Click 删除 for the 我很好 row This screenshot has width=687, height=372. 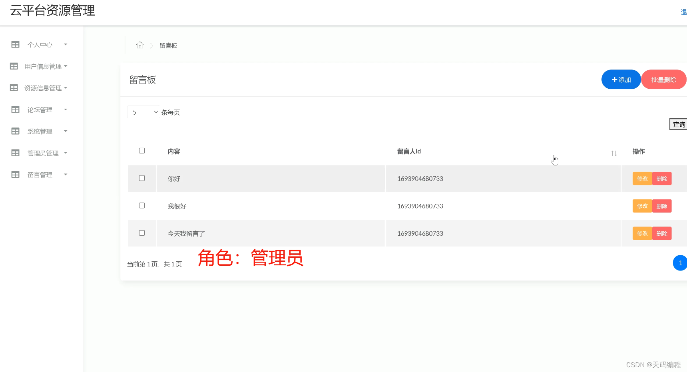662,206
